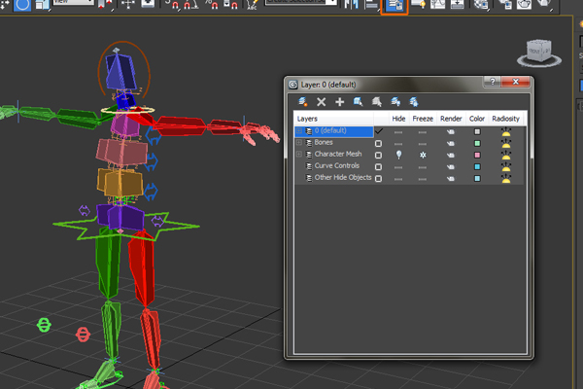Expand the Character Mesh layer tree

coord(299,154)
